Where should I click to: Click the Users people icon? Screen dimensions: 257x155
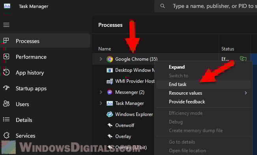[6, 104]
